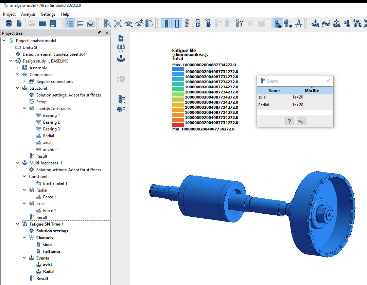
Task: Collapse the Channels branch
Action: 24,237
